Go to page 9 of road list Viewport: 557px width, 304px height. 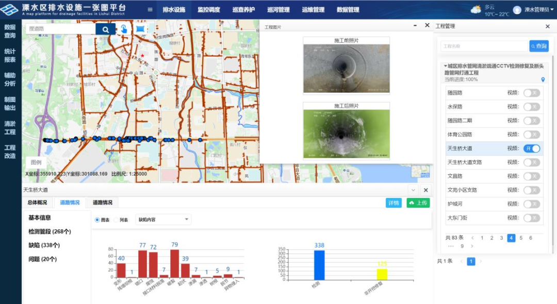coord(462,246)
